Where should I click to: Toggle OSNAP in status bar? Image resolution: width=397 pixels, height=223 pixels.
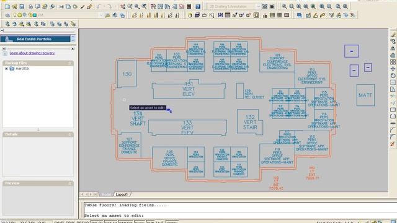pyautogui.click(x=110, y=222)
